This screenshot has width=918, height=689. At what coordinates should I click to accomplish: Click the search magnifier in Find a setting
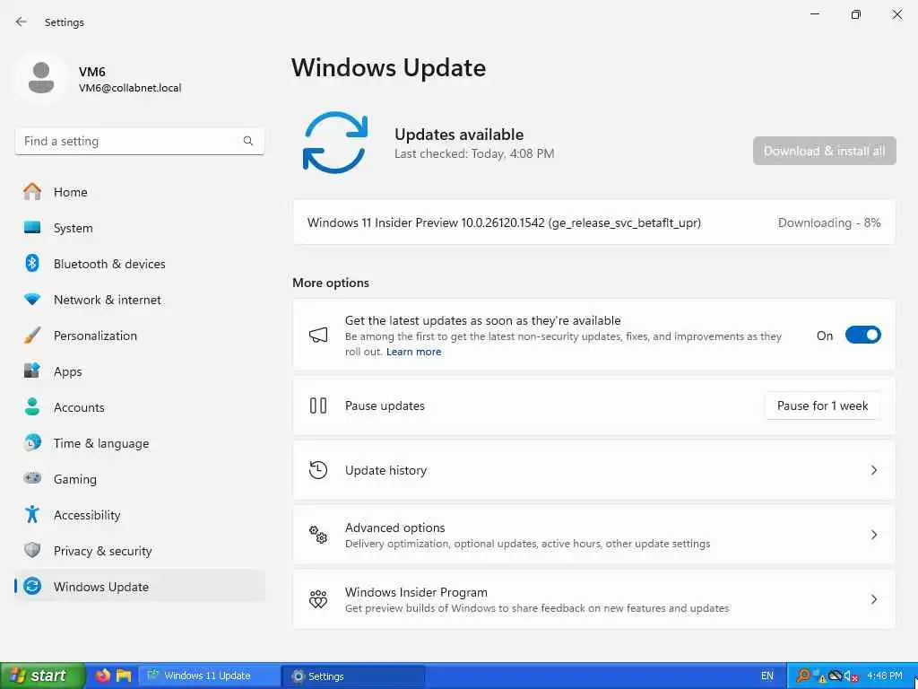click(x=248, y=141)
